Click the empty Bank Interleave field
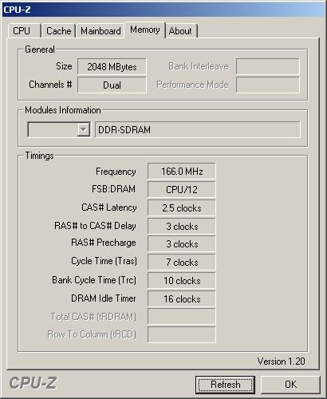The image size is (327, 399). (x=268, y=66)
